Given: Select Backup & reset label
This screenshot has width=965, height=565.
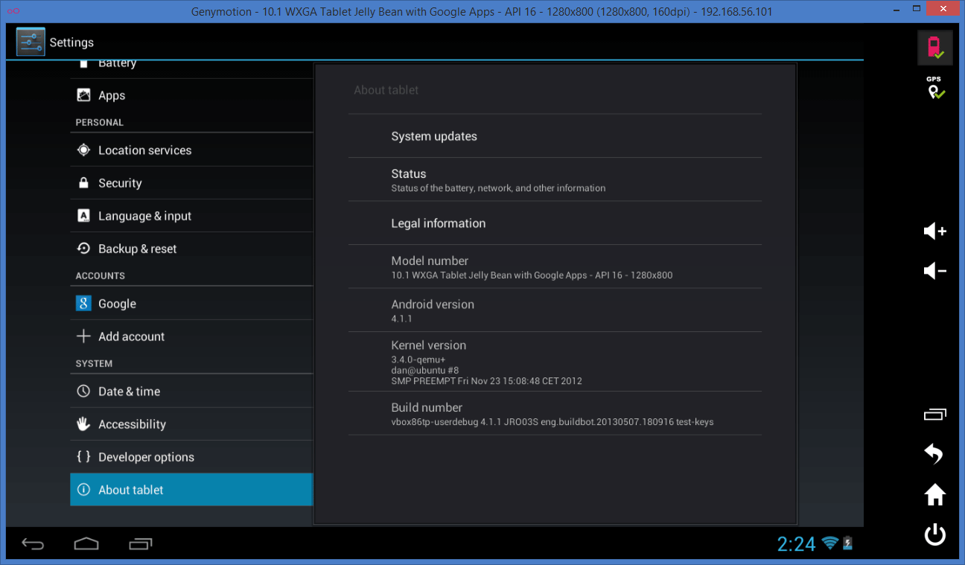Looking at the screenshot, I should pyautogui.click(x=138, y=249).
